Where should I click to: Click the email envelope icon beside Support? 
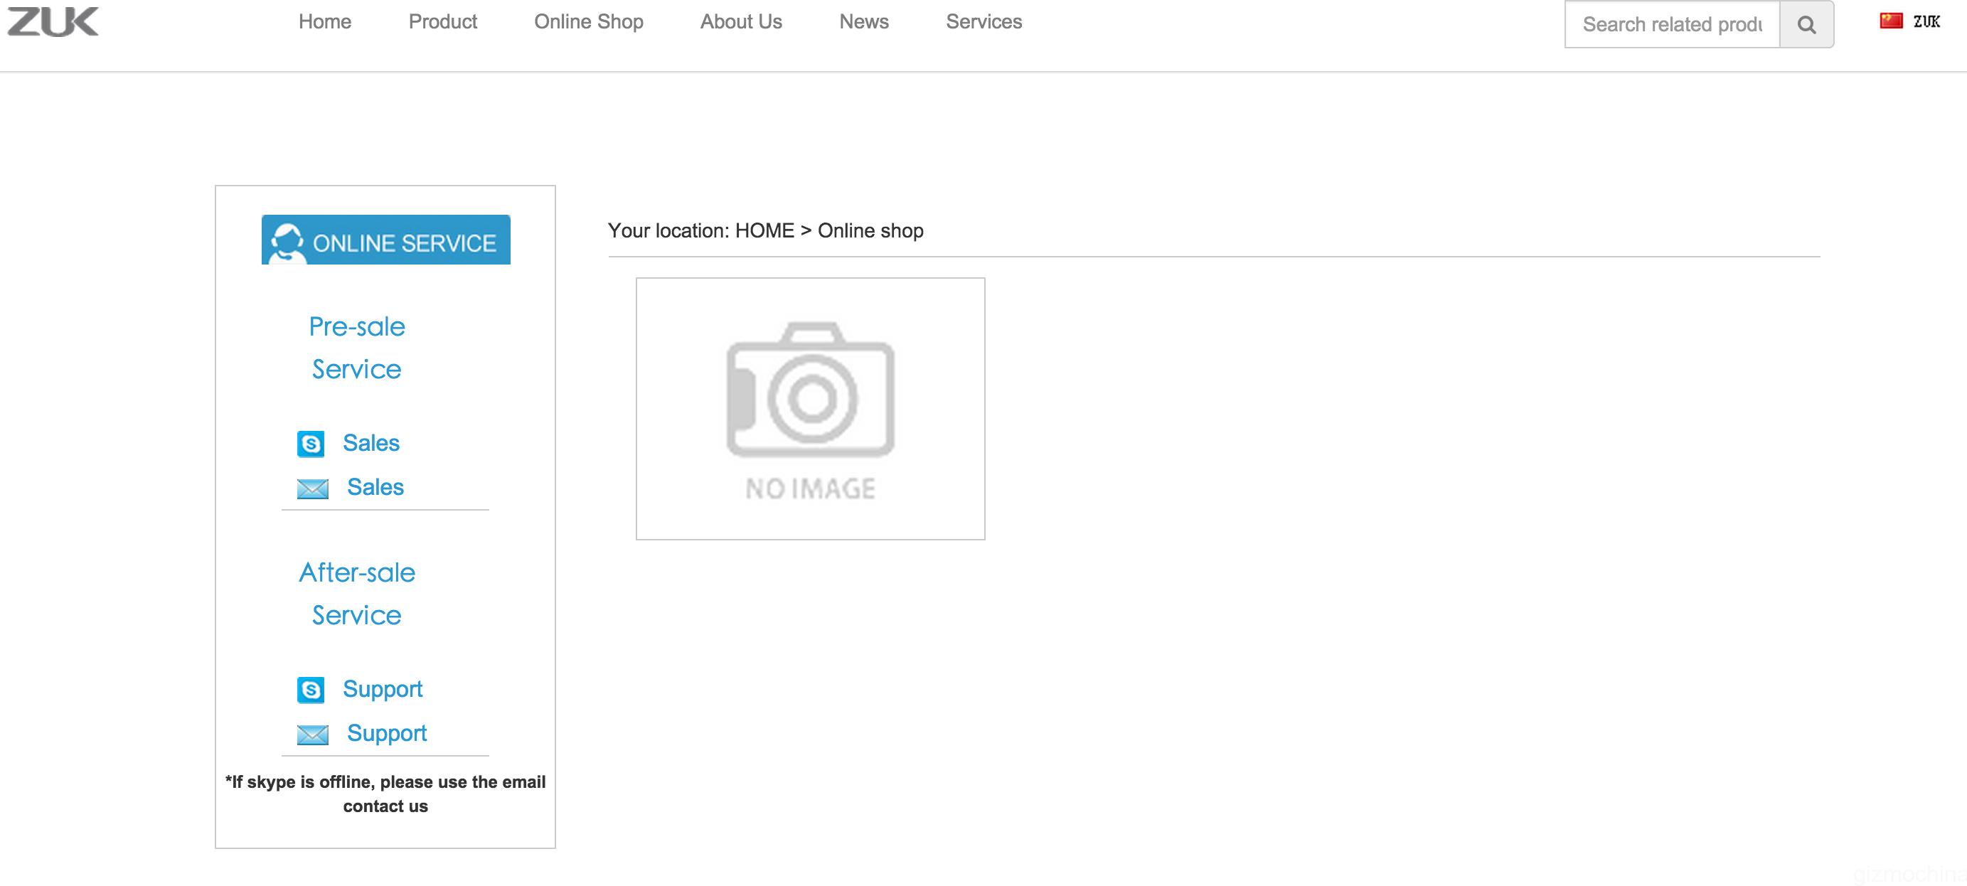pos(314,735)
